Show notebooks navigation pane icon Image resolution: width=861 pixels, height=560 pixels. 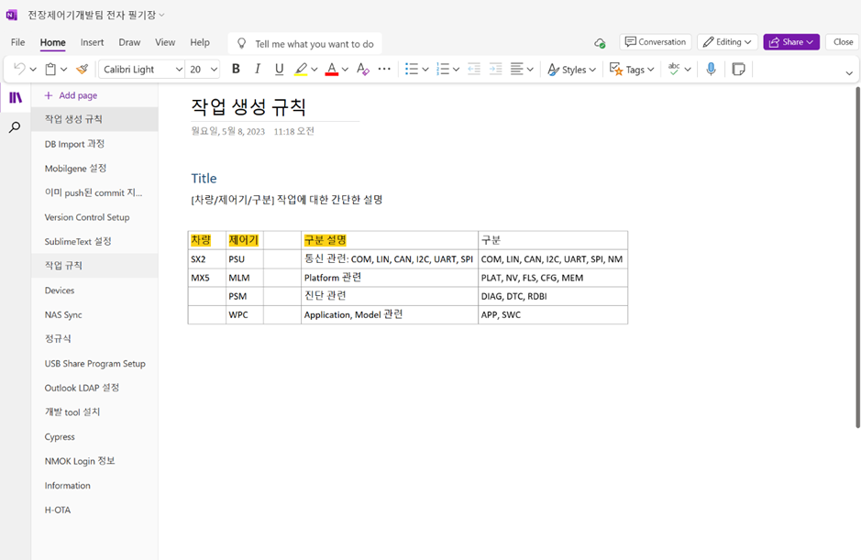click(x=15, y=97)
